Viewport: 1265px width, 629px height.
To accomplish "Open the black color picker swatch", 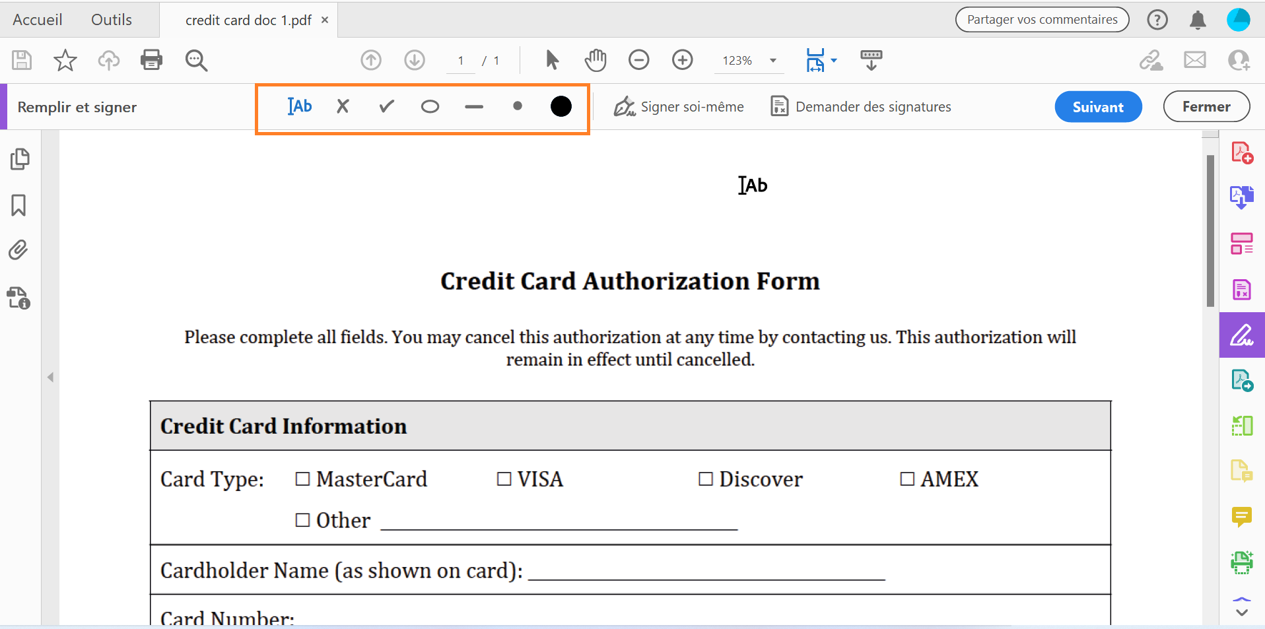I will click(561, 106).
